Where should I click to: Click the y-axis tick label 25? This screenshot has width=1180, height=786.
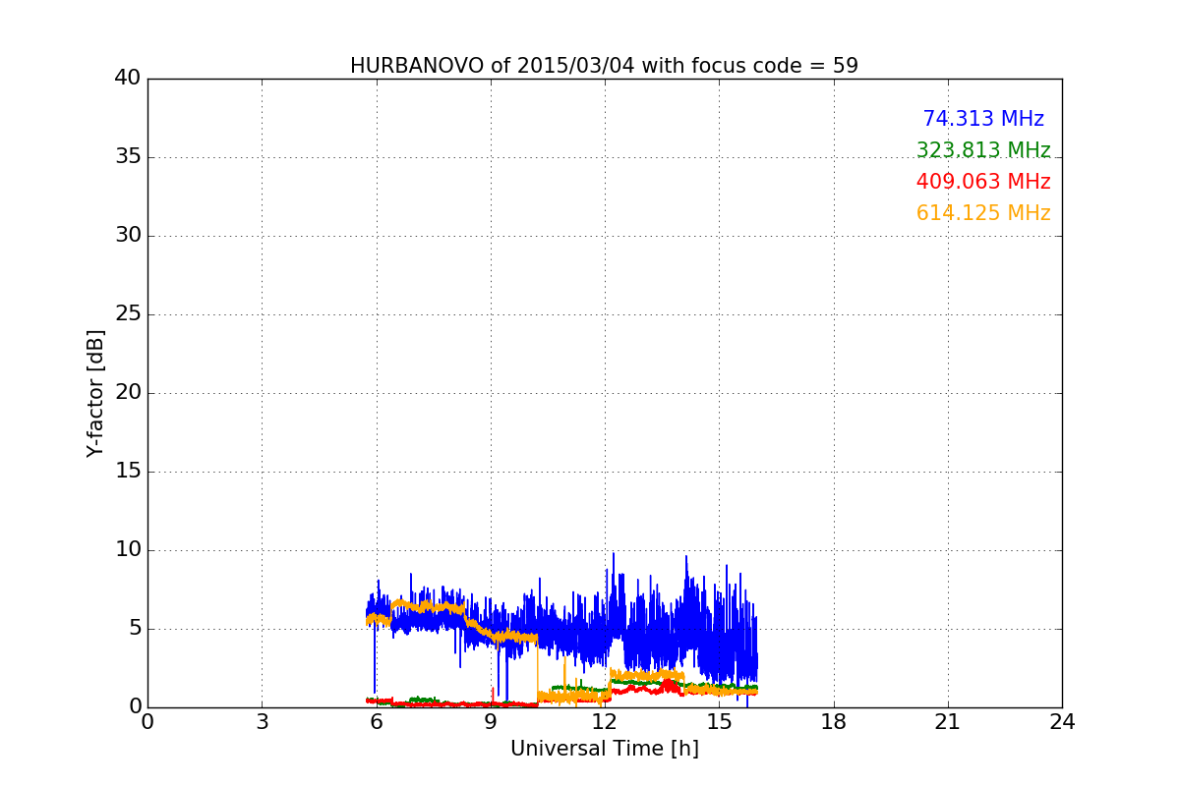(x=128, y=314)
